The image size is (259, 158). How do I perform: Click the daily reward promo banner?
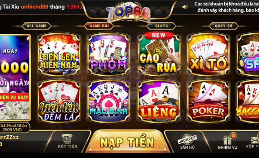tap(15, 78)
